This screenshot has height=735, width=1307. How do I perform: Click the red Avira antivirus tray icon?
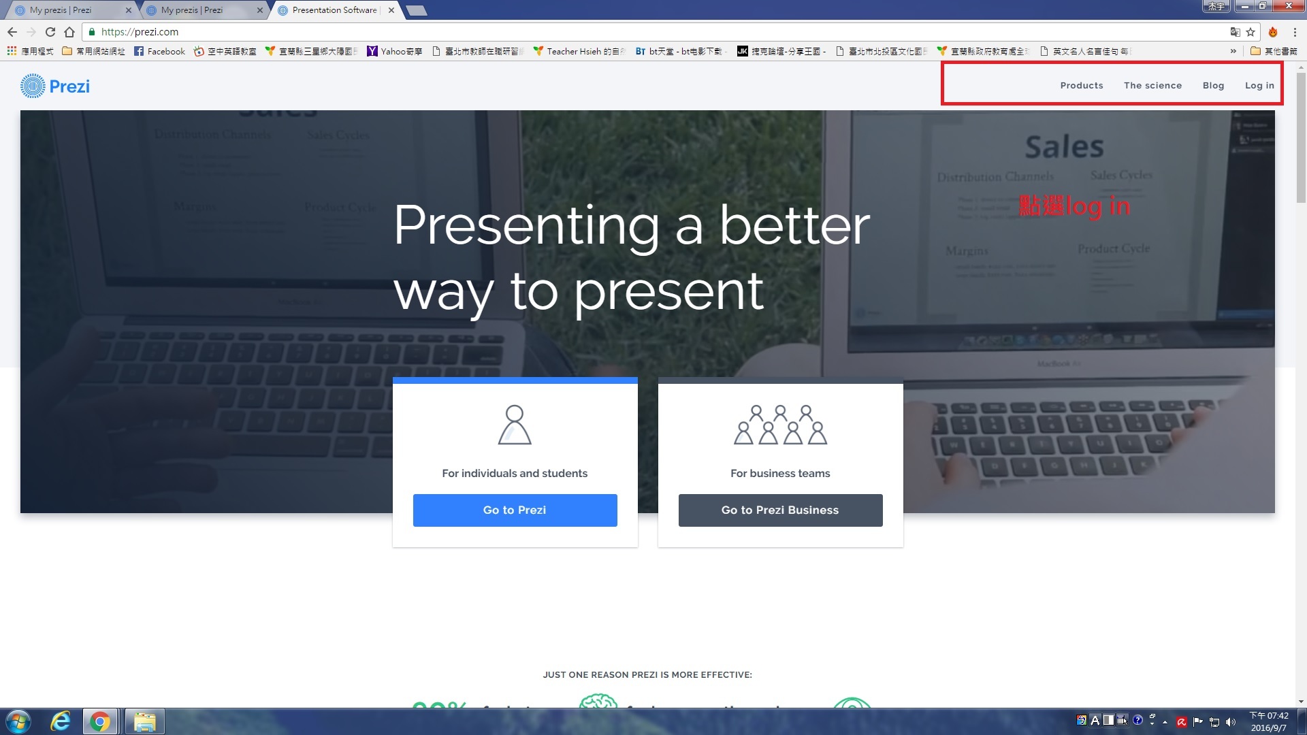pyautogui.click(x=1182, y=721)
